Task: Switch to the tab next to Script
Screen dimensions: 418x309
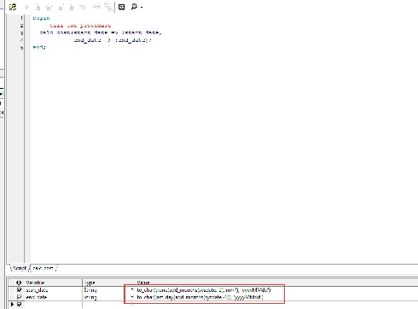Action: point(43,268)
